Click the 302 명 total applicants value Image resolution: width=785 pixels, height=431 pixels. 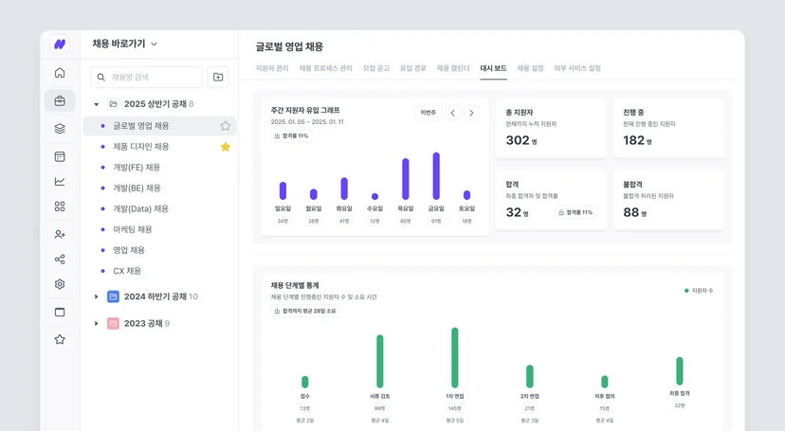(521, 140)
